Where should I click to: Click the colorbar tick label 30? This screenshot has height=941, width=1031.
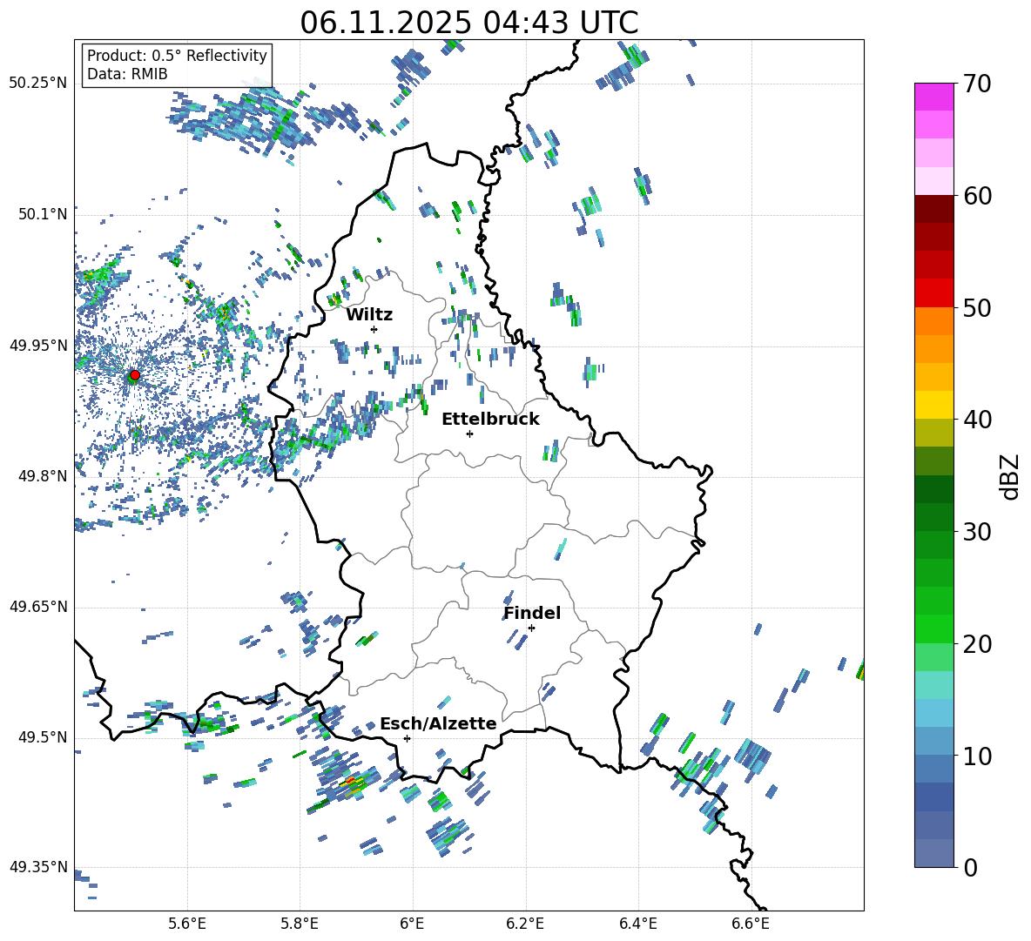click(977, 532)
